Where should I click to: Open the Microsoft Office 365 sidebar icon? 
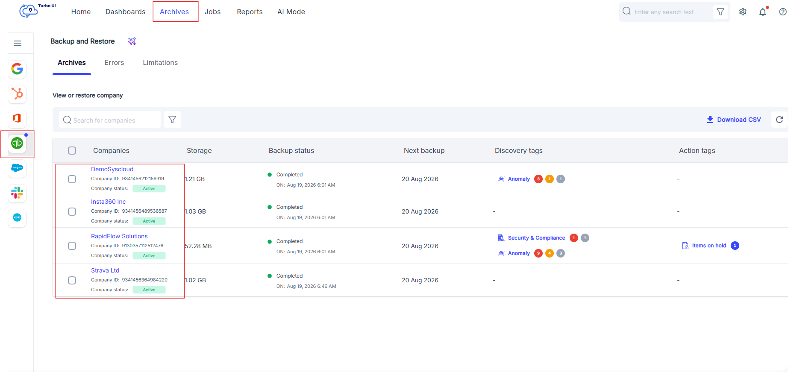click(17, 118)
